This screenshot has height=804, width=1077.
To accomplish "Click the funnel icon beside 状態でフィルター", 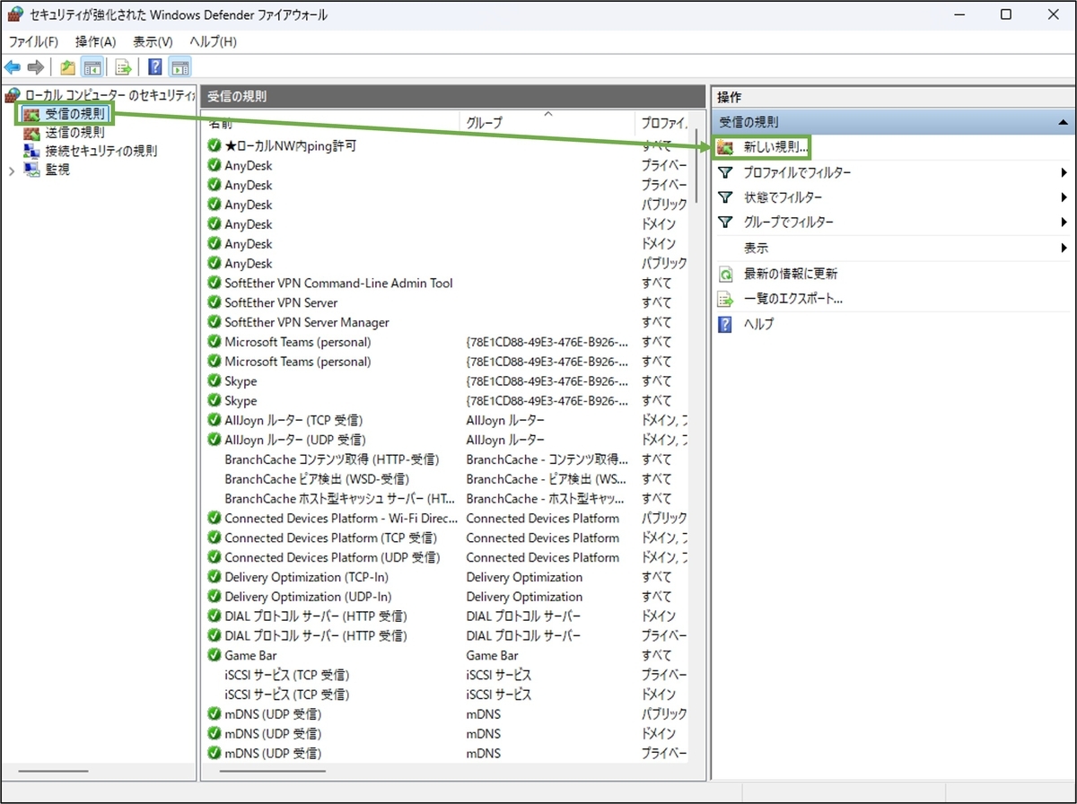I will (726, 197).
